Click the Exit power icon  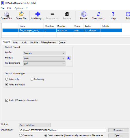128,14
